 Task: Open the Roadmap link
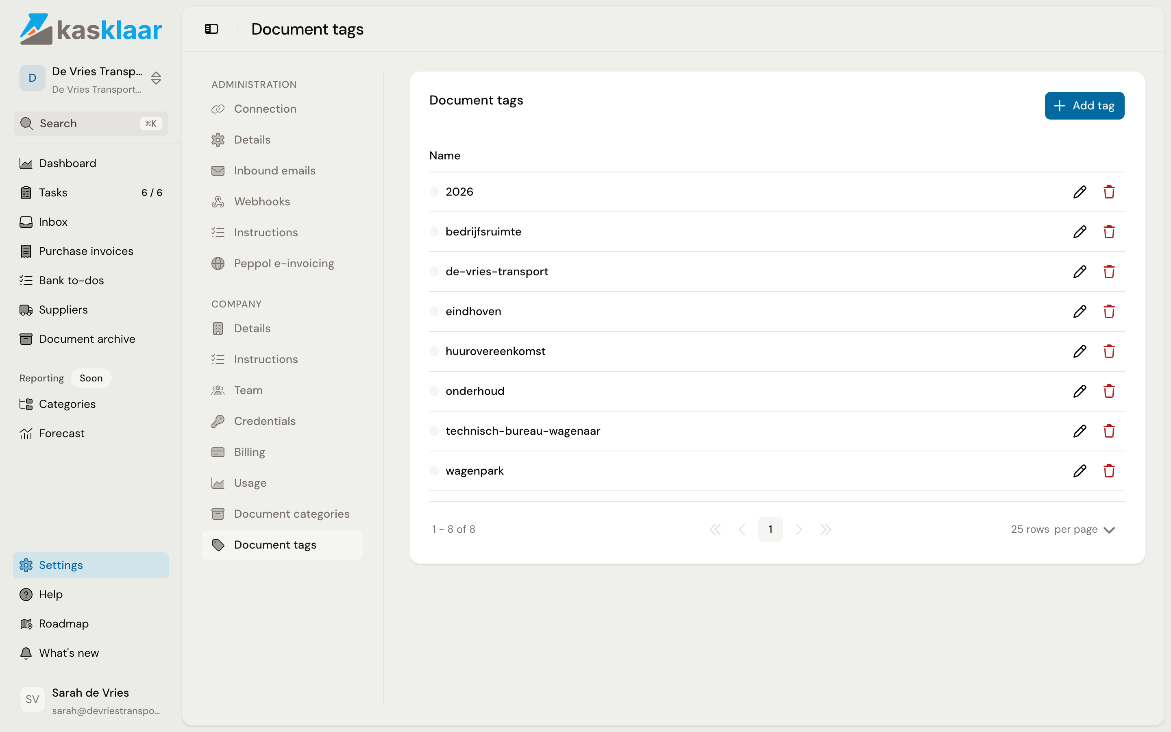click(x=91, y=624)
